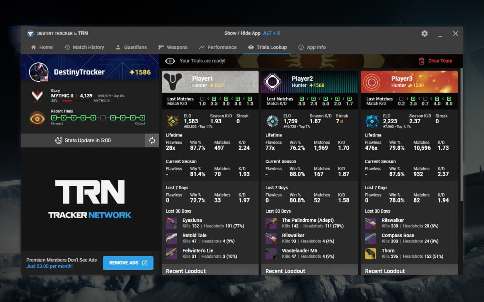The width and height of the screenshot is (484, 302).
Task: Expand Player3's Recent Loadout section
Action: 409,270
